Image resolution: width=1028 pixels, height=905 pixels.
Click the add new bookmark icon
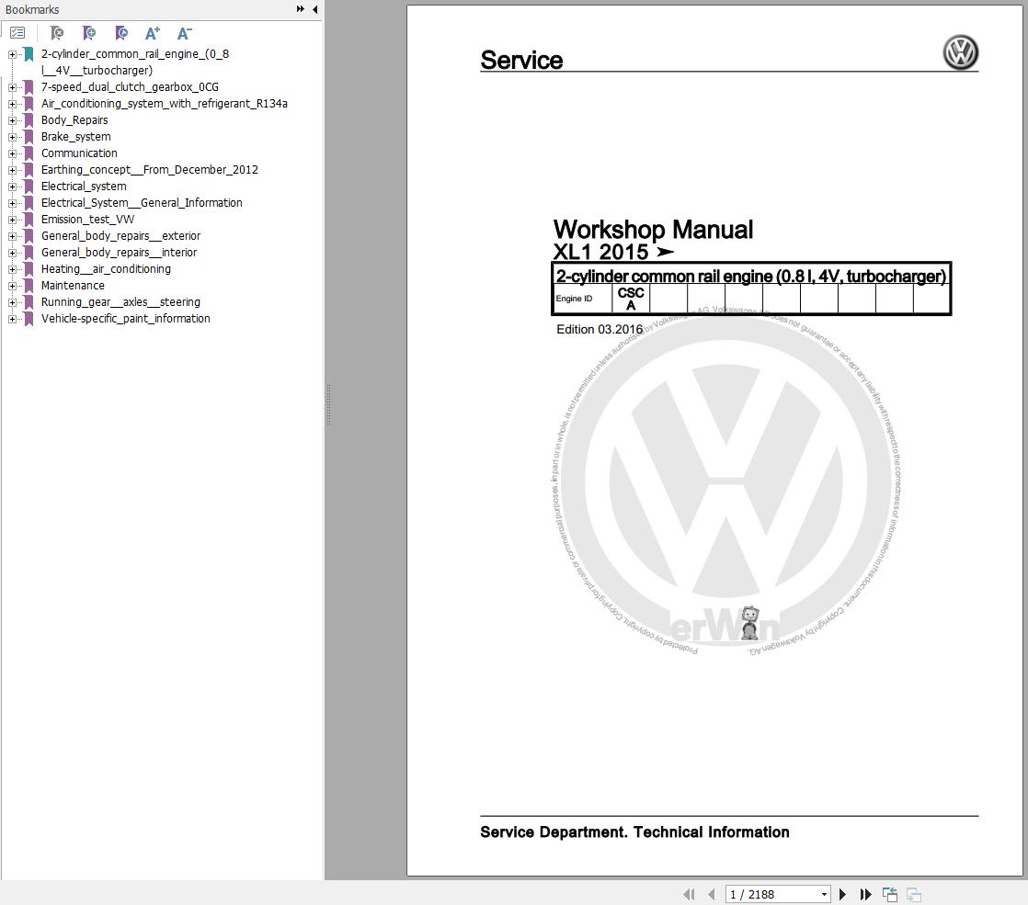click(89, 33)
